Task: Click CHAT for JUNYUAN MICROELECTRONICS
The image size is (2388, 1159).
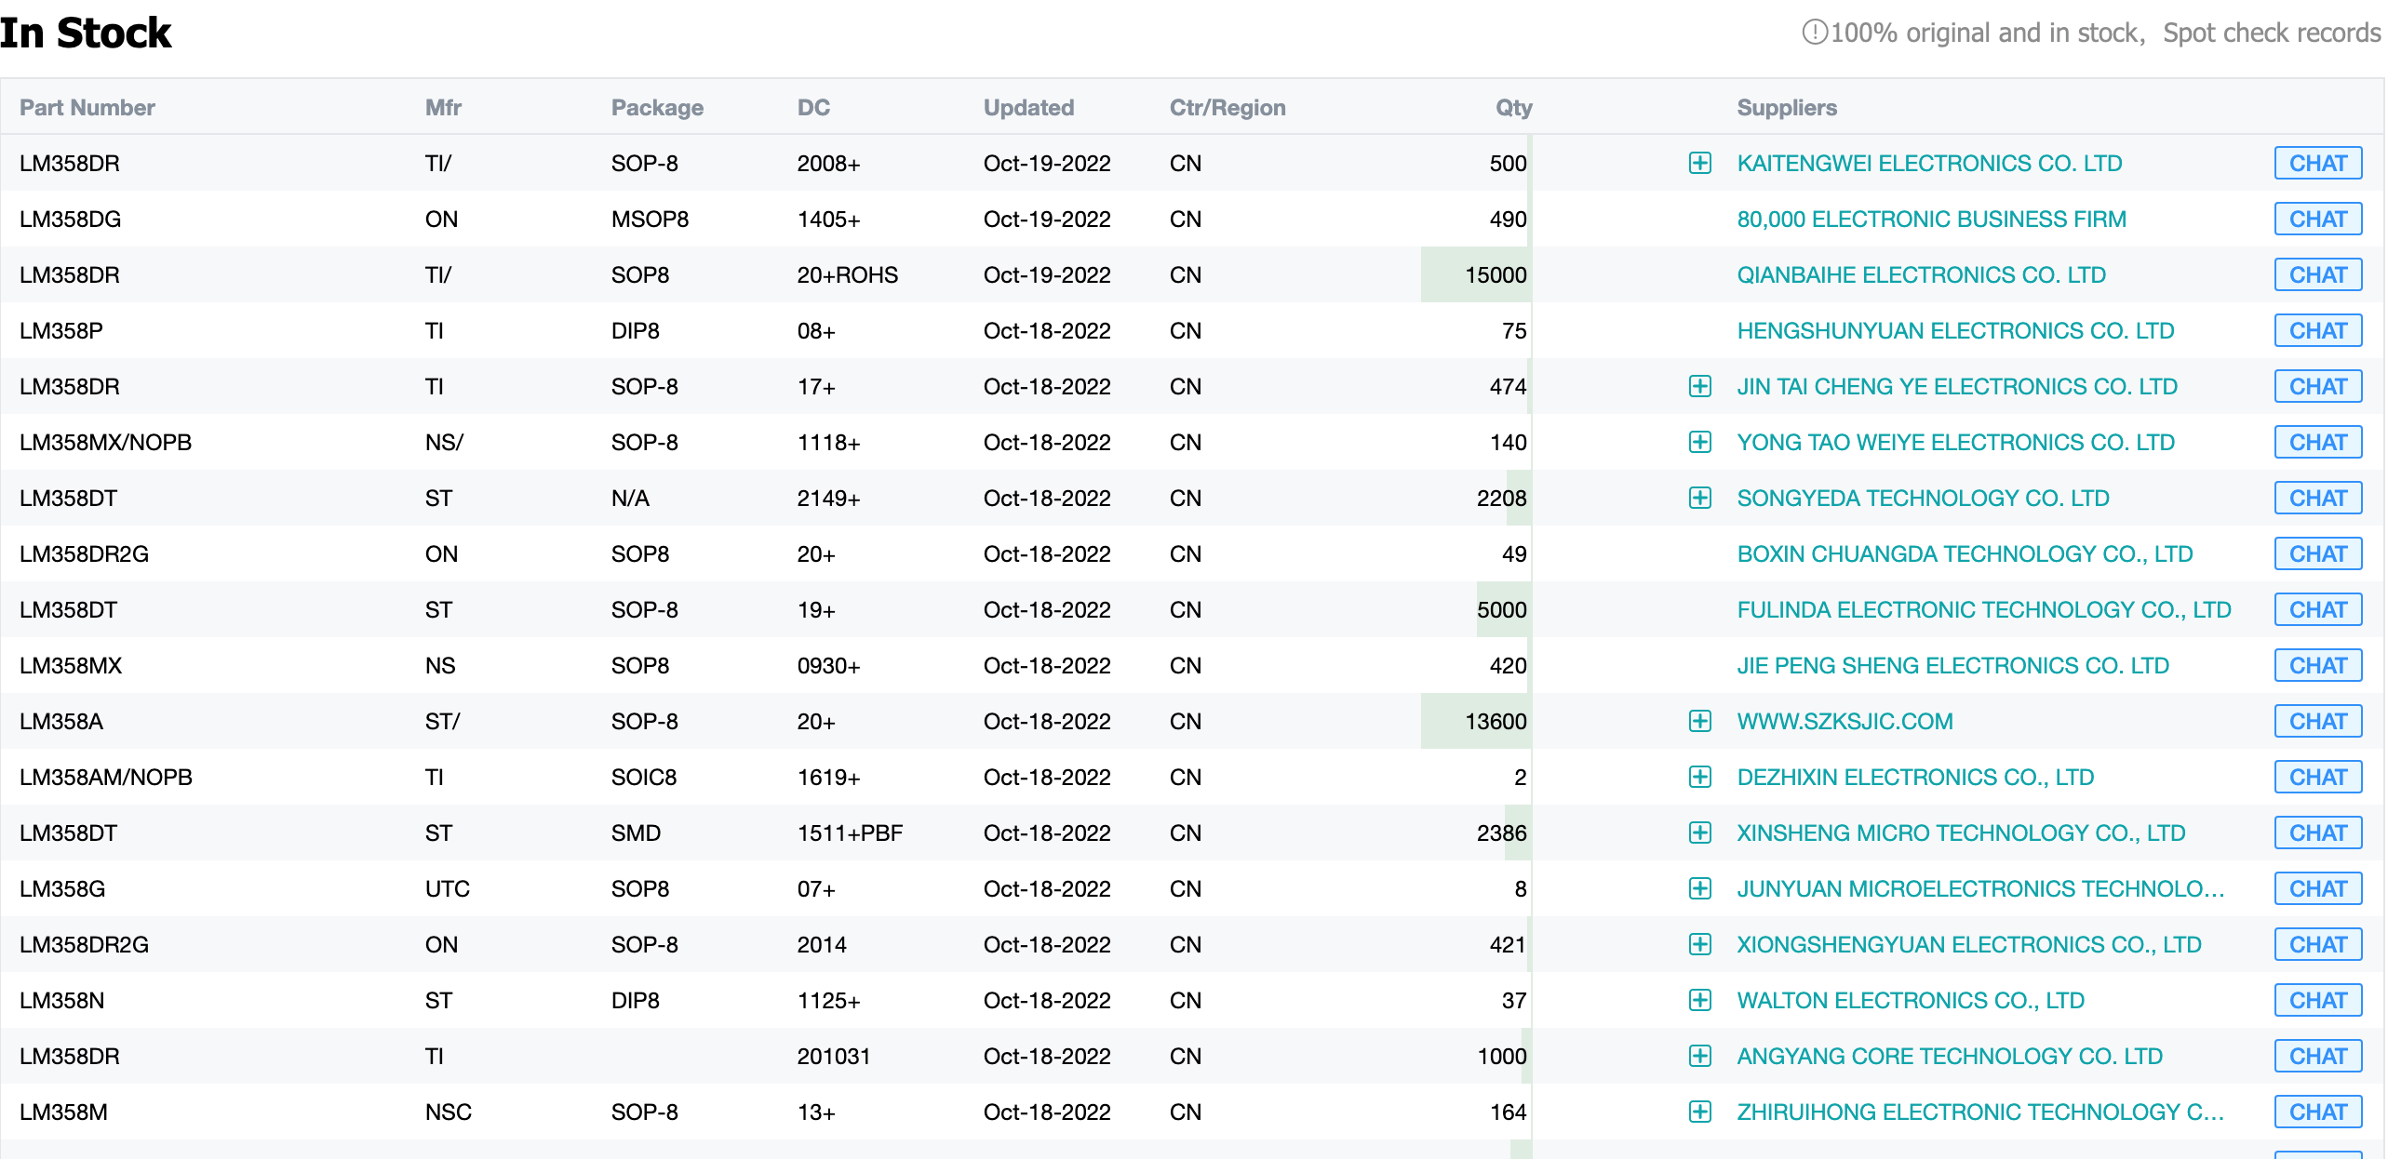Action: pyautogui.click(x=2317, y=888)
